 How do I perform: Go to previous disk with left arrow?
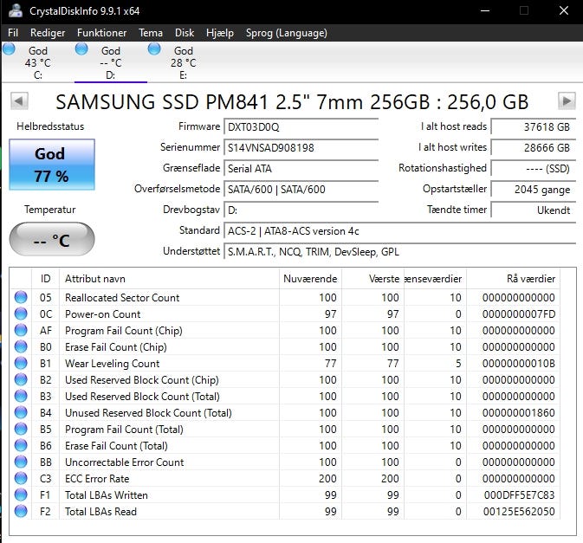point(19,101)
